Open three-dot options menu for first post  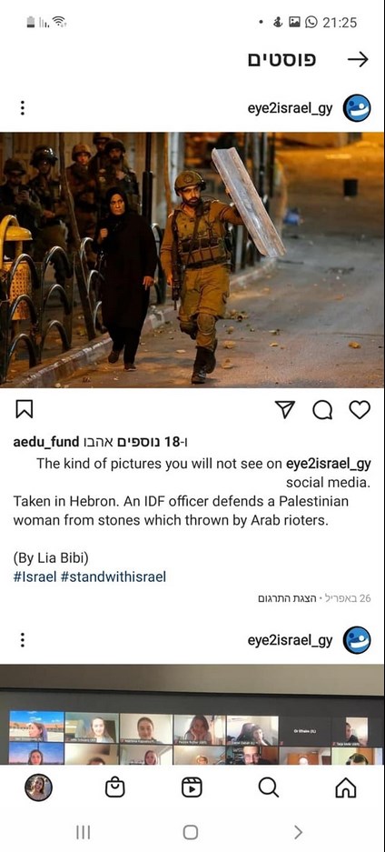pos(22,107)
